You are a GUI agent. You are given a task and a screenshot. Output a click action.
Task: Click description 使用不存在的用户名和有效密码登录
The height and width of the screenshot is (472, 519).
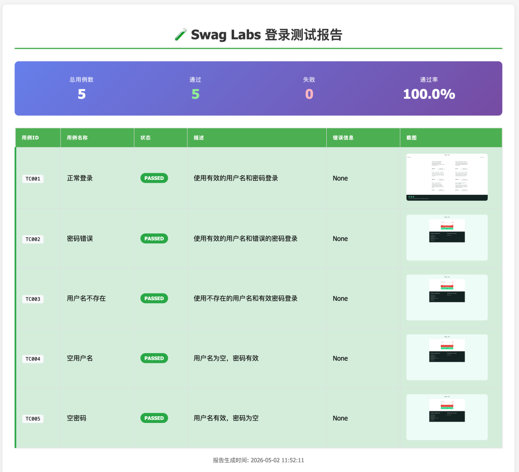click(x=246, y=298)
